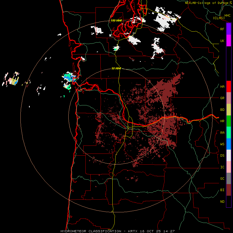
Task: Click the HHC product code label
Action: tap(228, 15)
